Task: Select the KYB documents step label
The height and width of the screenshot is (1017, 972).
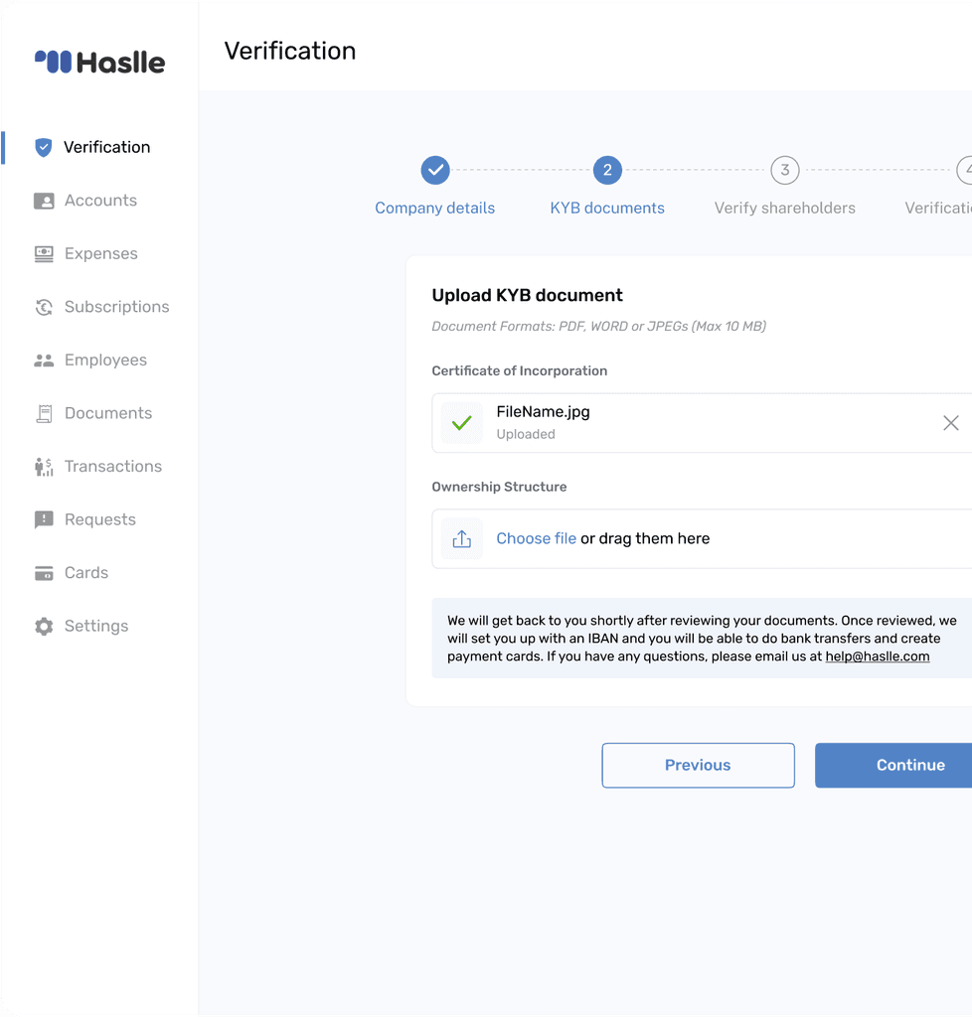Action: 607,209
